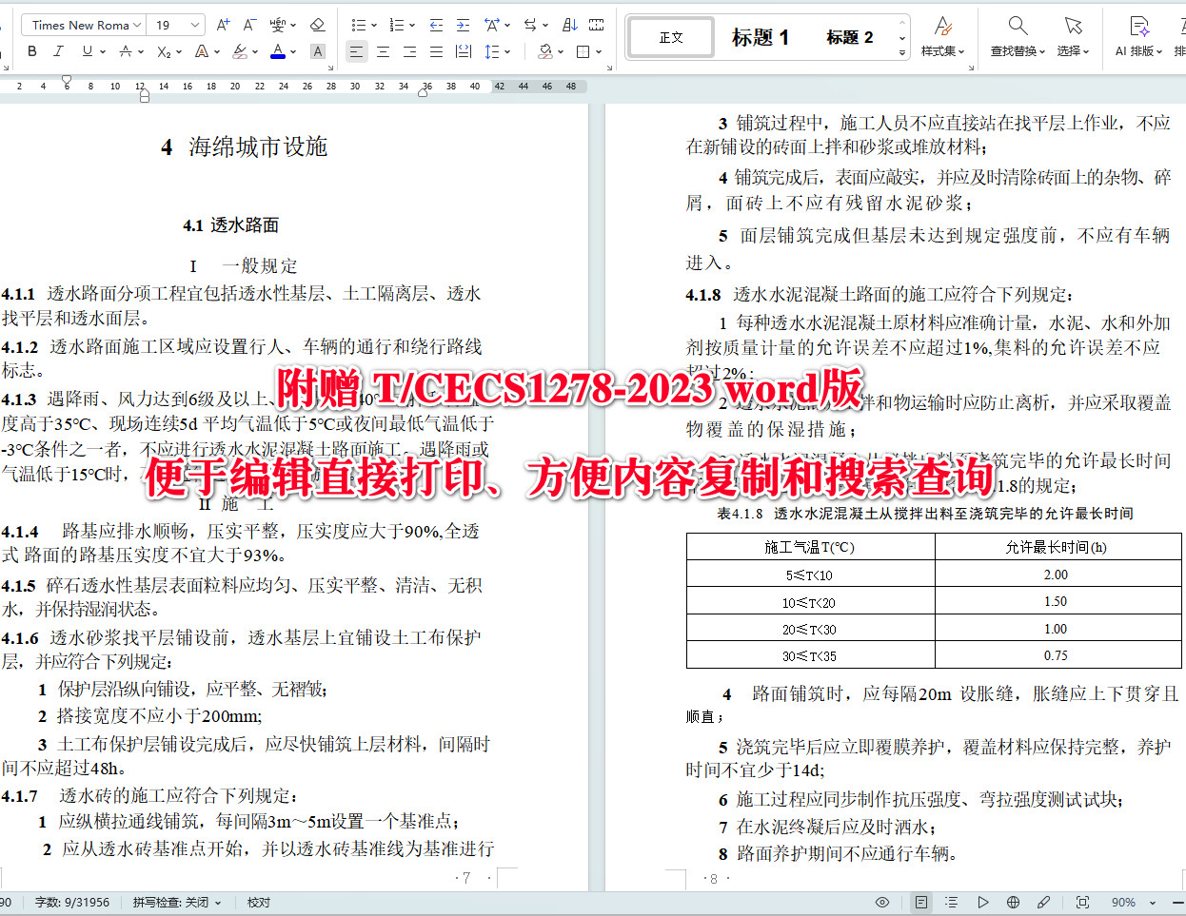Toggle italic formatting
The width and height of the screenshot is (1186, 916).
pyautogui.click(x=58, y=51)
